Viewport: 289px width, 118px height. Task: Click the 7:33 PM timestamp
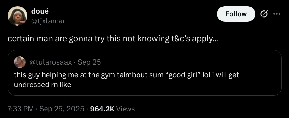[x=21, y=109]
